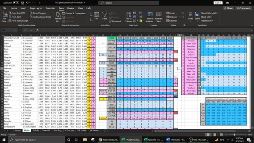Insert function with fx button
This screenshot has height=143, width=254.
[37, 30]
